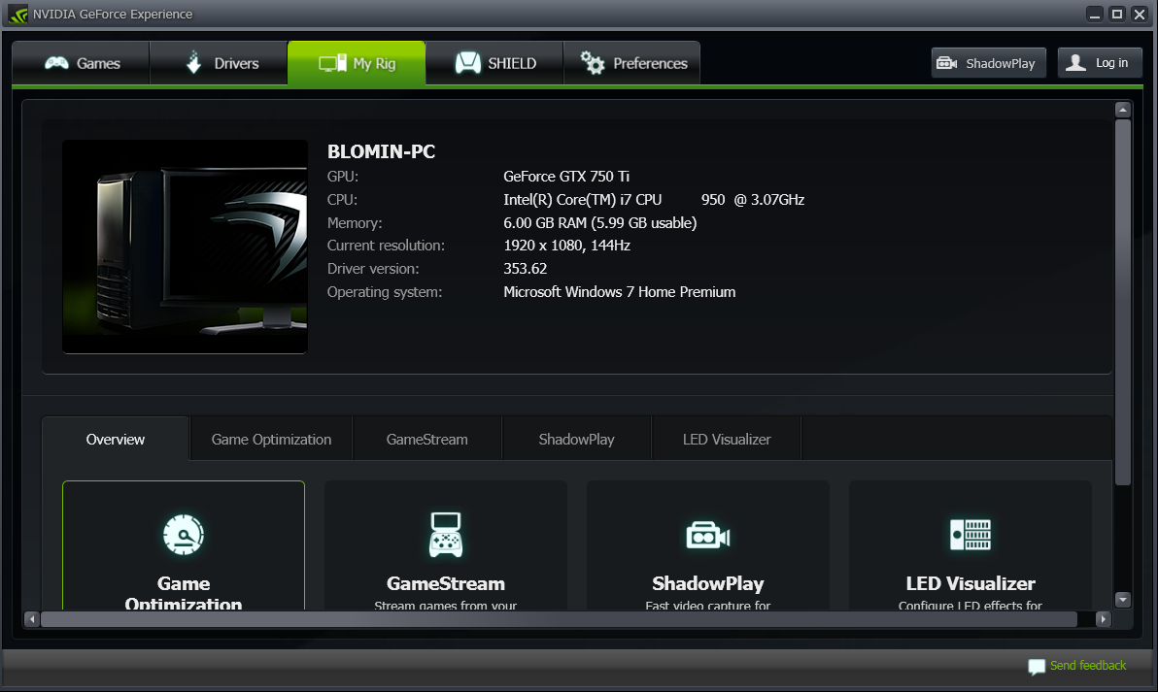Click the vertical scrollbar down arrow
The width and height of the screenshot is (1158, 692).
pos(1123,600)
